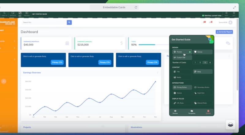Image resolution: width=245 pixels, height=135 pixels.
Task: Click the user avatar profile picture
Action: [x=230, y=23]
